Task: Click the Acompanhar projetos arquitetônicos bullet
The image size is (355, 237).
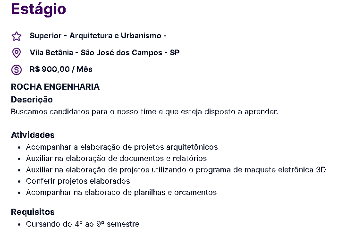Action: point(122,147)
